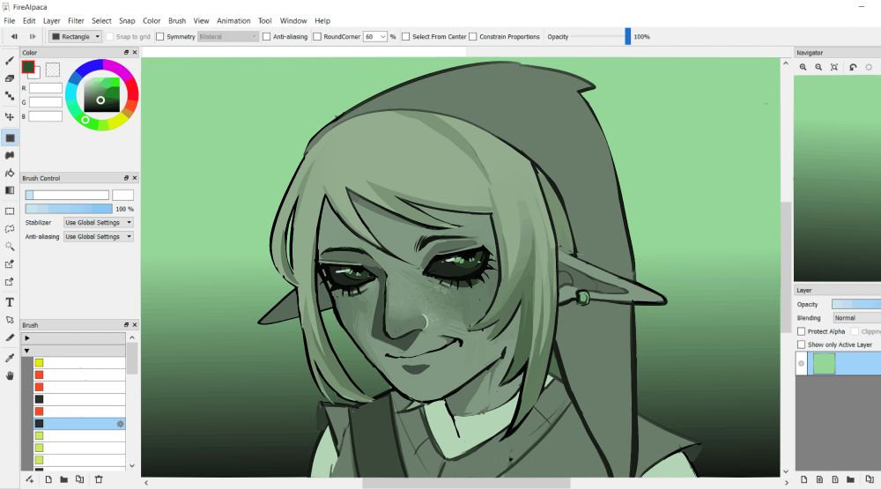881x489 pixels.
Task: Open the File menu
Action: click(10, 21)
